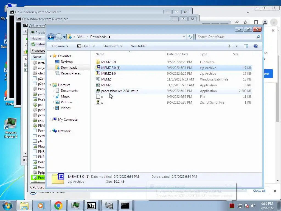Select the MEMZ 3.0 zip archive icon
This screenshot has height=211, width=281.
tap(98, 73)
